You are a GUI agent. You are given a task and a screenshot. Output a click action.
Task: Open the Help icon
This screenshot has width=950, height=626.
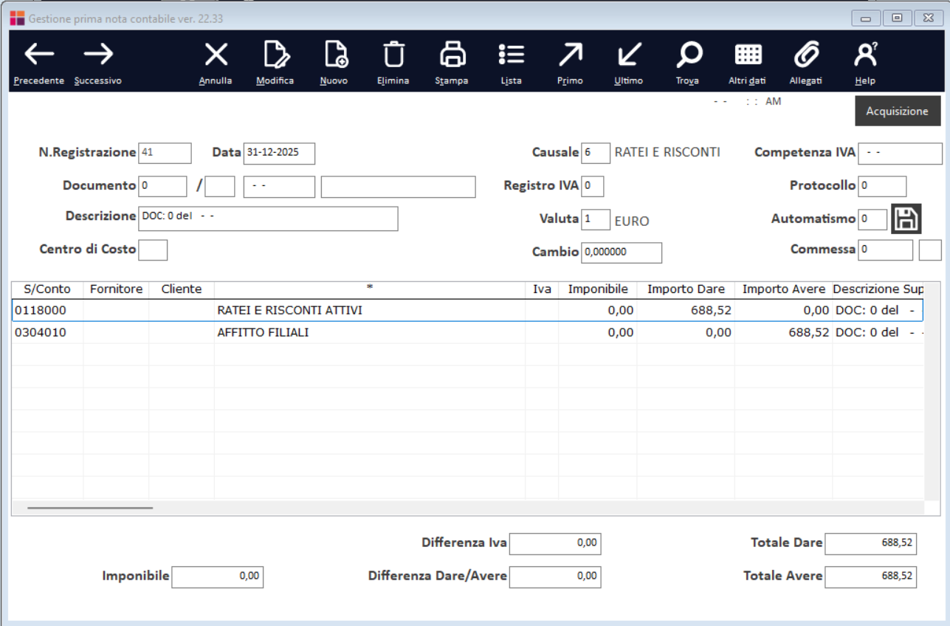865,54
